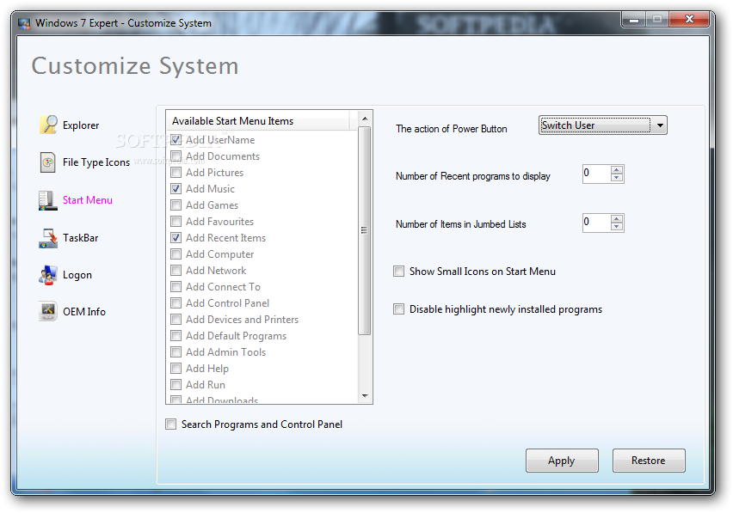
Task: Check the Add Network option
Action: click(x=176, y=271)
